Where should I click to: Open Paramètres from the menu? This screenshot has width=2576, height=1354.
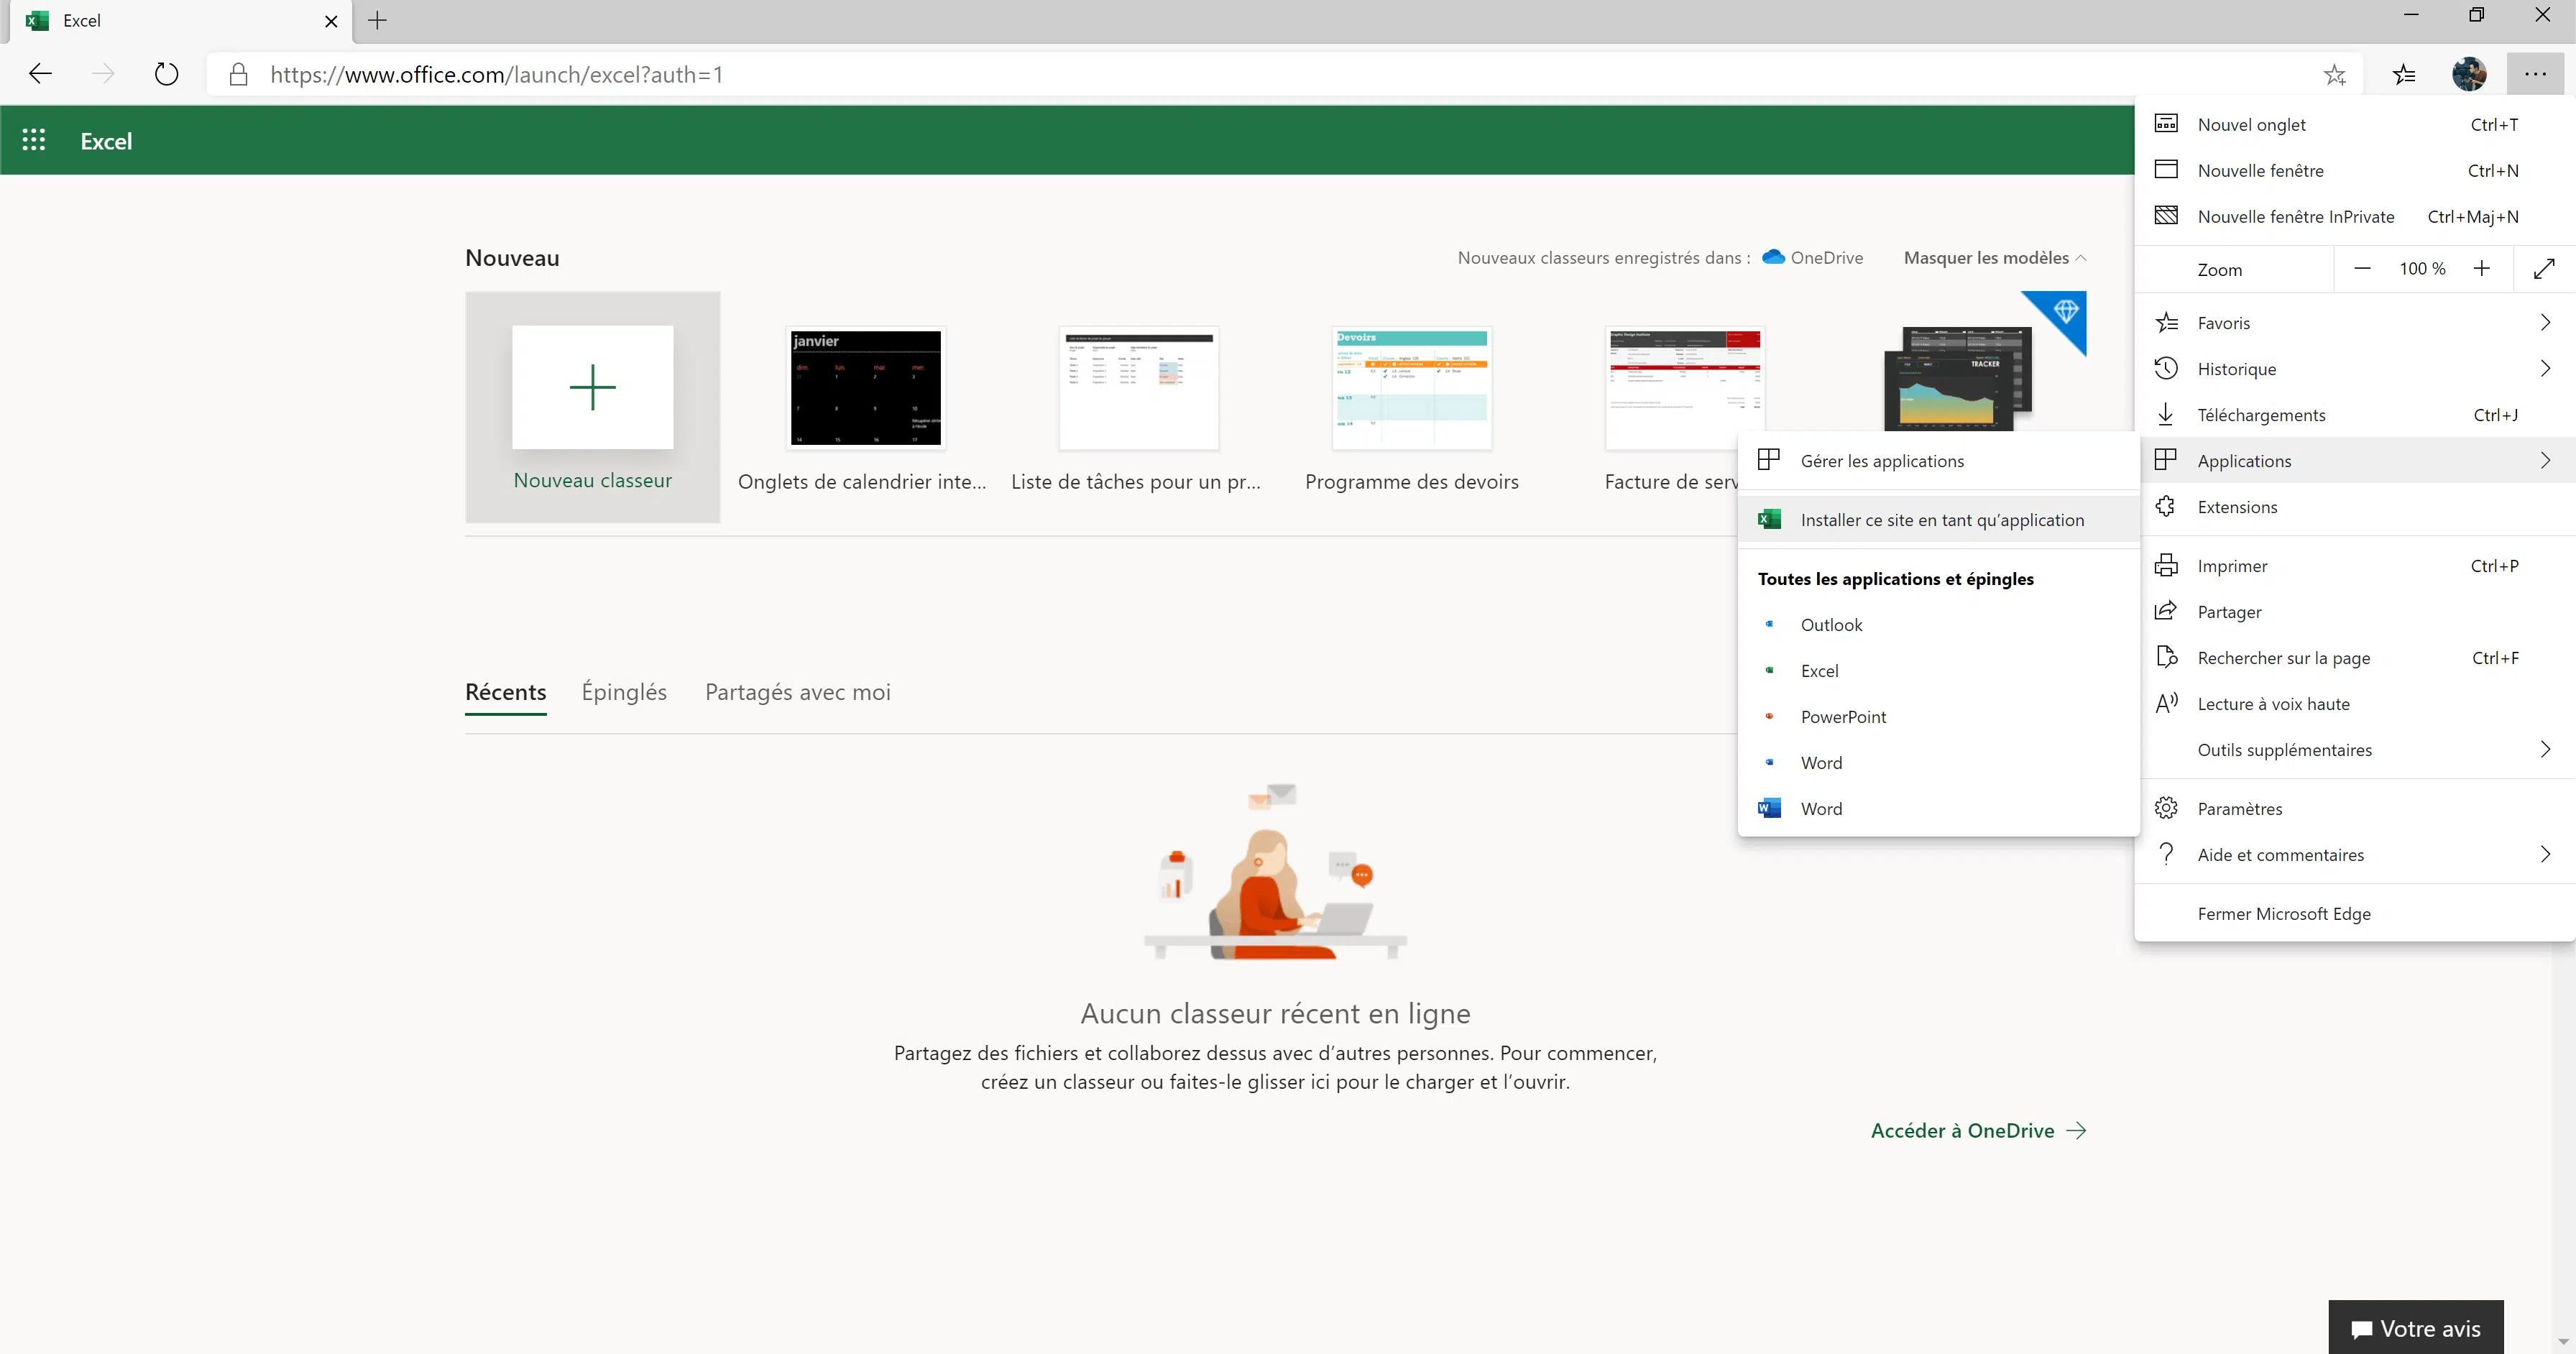(2355, 808)
